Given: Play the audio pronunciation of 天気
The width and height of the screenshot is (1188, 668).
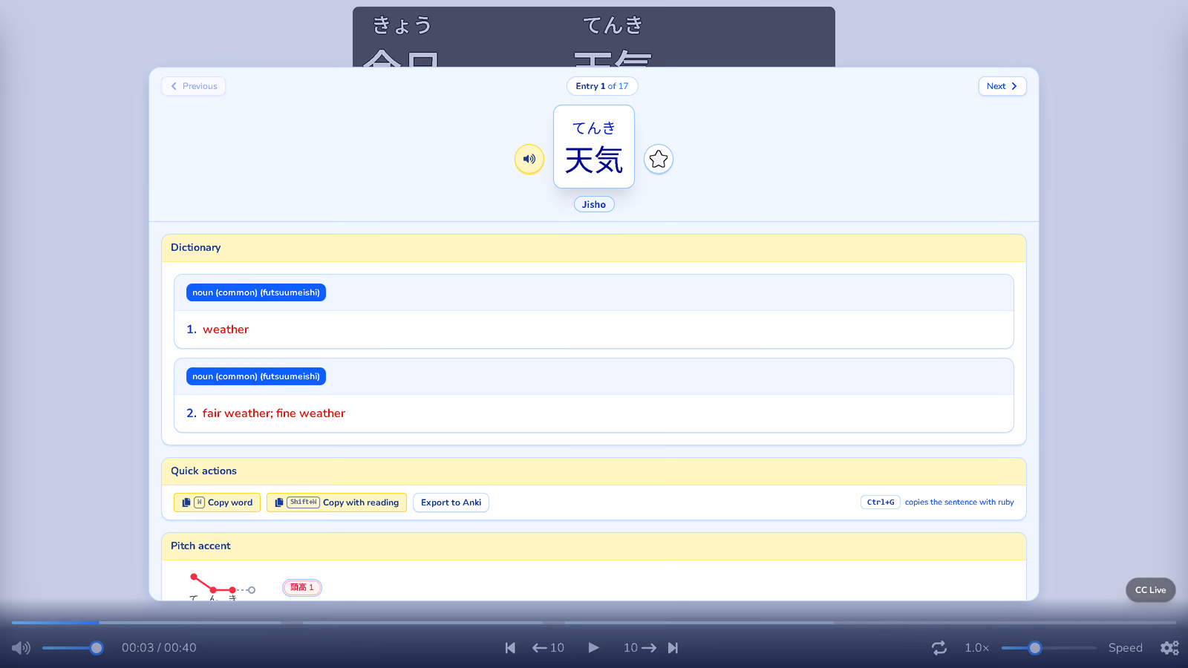Looking at the screenshot, I should tap(529, 159).
